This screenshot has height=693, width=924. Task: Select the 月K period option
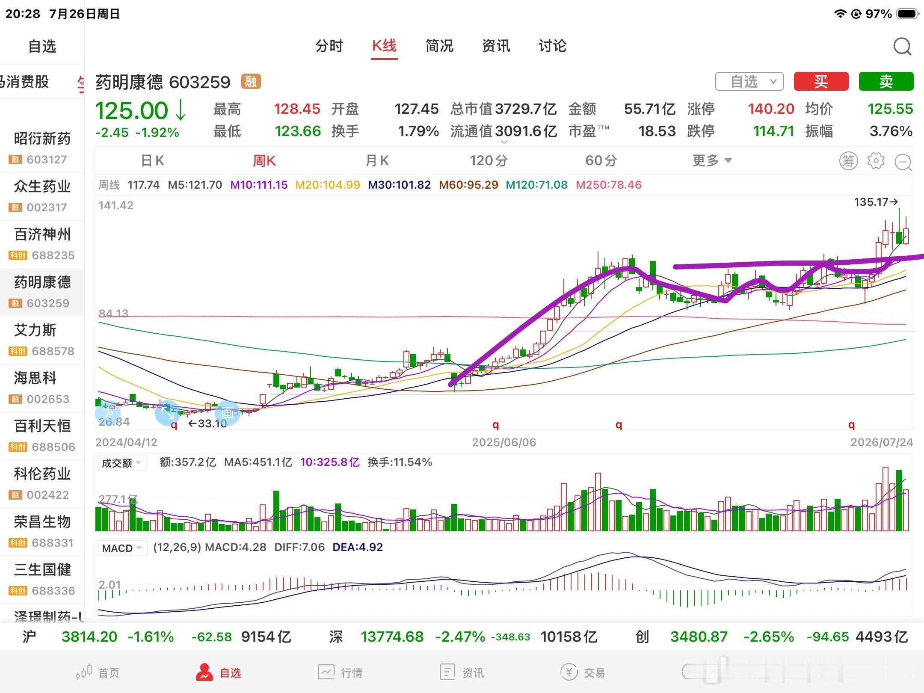coord(377,161)
